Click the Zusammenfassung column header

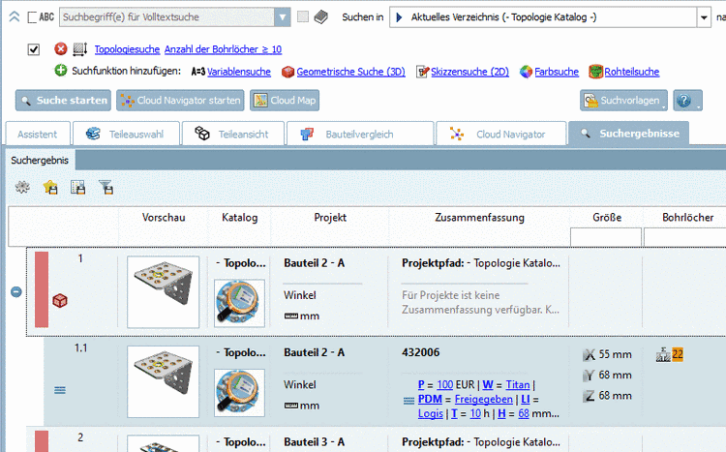tap(479, 217)
